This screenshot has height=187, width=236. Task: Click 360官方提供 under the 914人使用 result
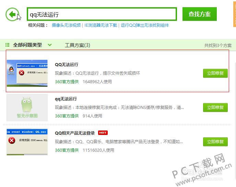67,116
